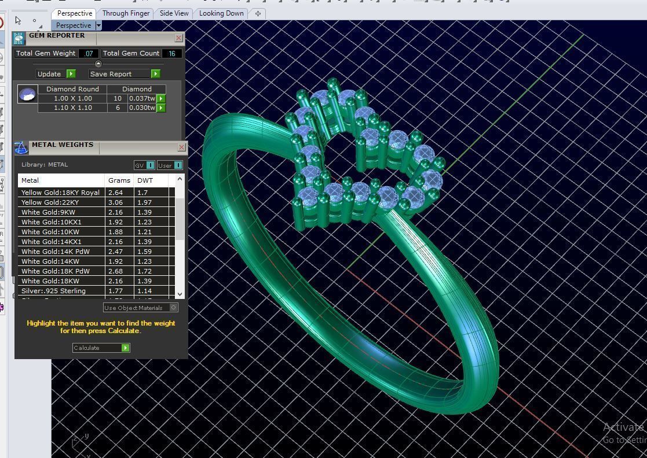Close the Metal Weights panel
The image size is (647, 458).
(x=181, y=147)
